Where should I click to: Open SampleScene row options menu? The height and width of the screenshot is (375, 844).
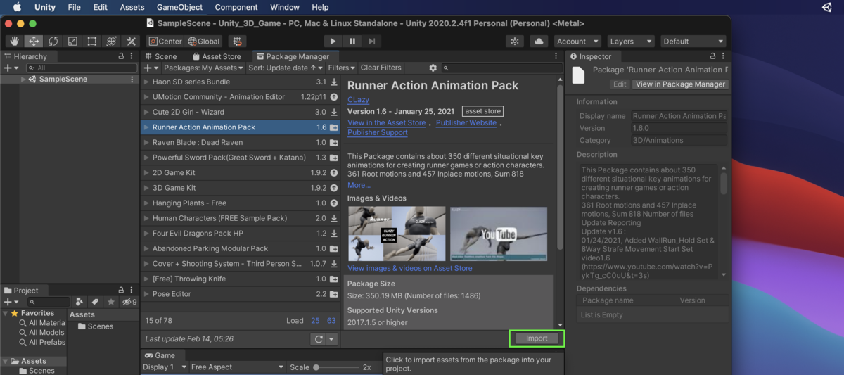pos(132,80)
